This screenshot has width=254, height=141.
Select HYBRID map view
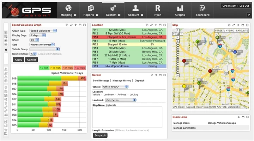click(x=230, y=31)
